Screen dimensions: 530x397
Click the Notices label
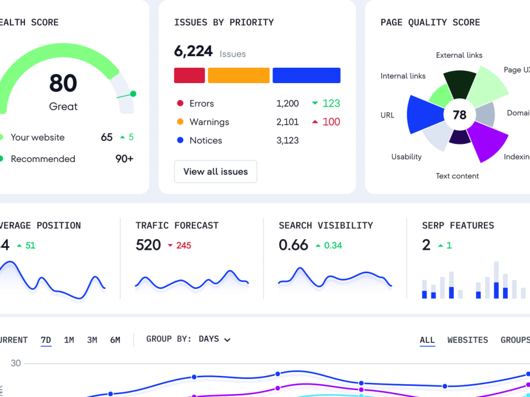point(206,140)
